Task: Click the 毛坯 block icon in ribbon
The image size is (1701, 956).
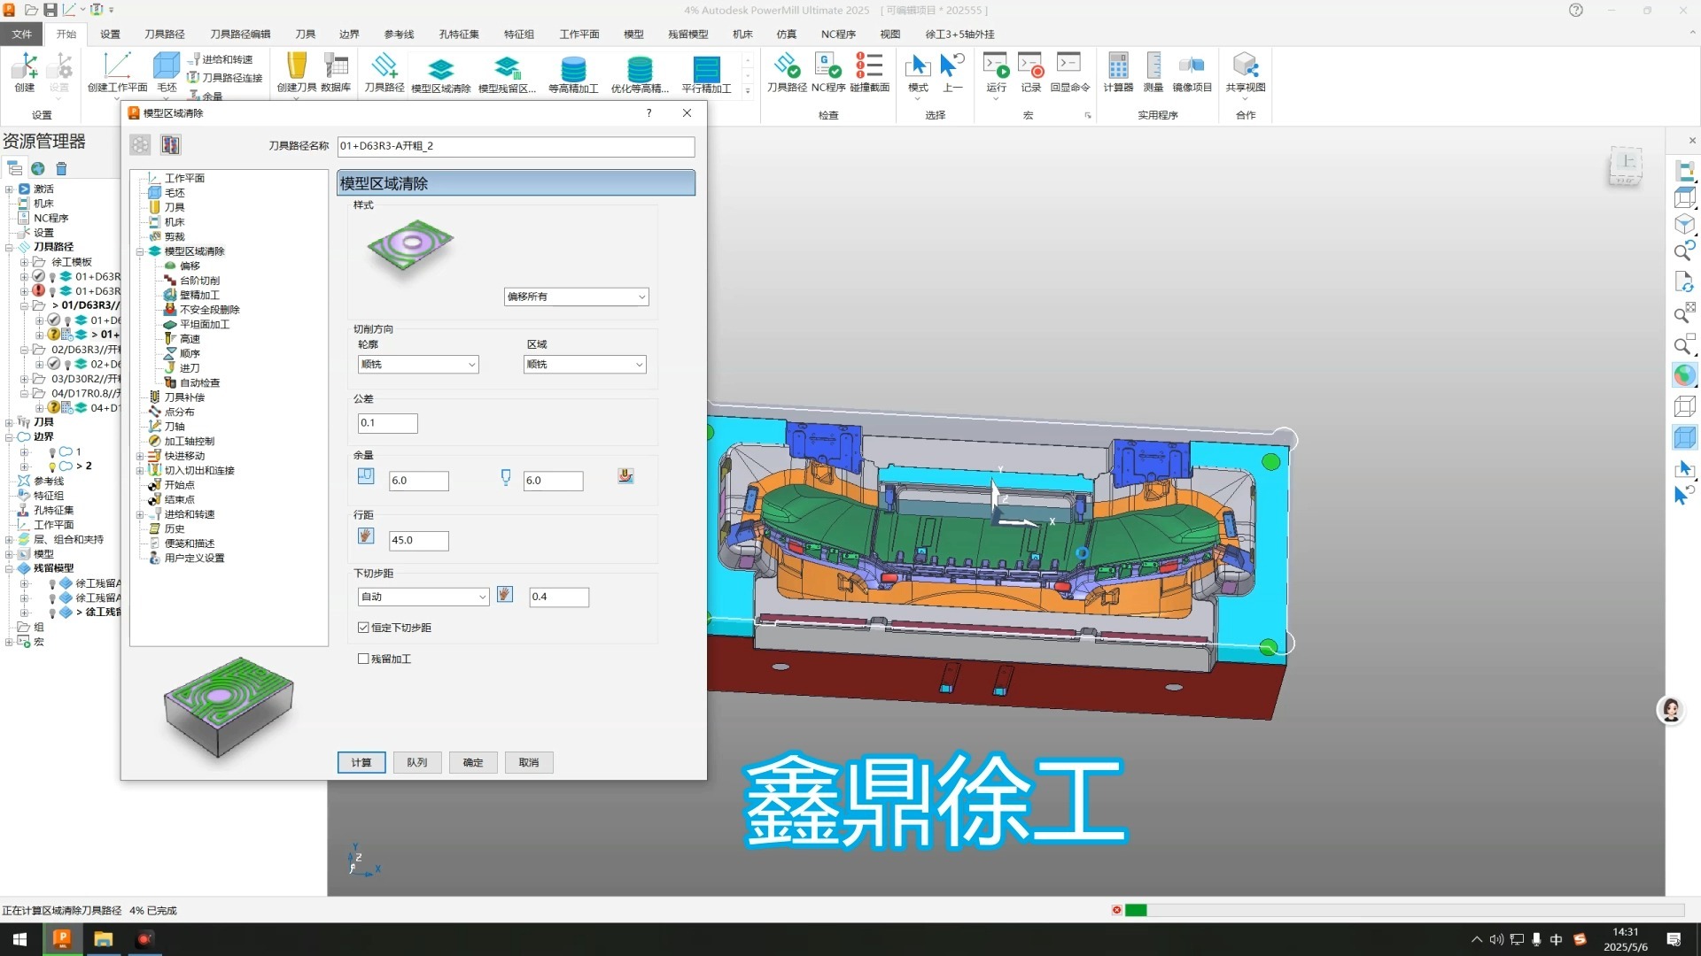Action: click(x=167, y=66)
